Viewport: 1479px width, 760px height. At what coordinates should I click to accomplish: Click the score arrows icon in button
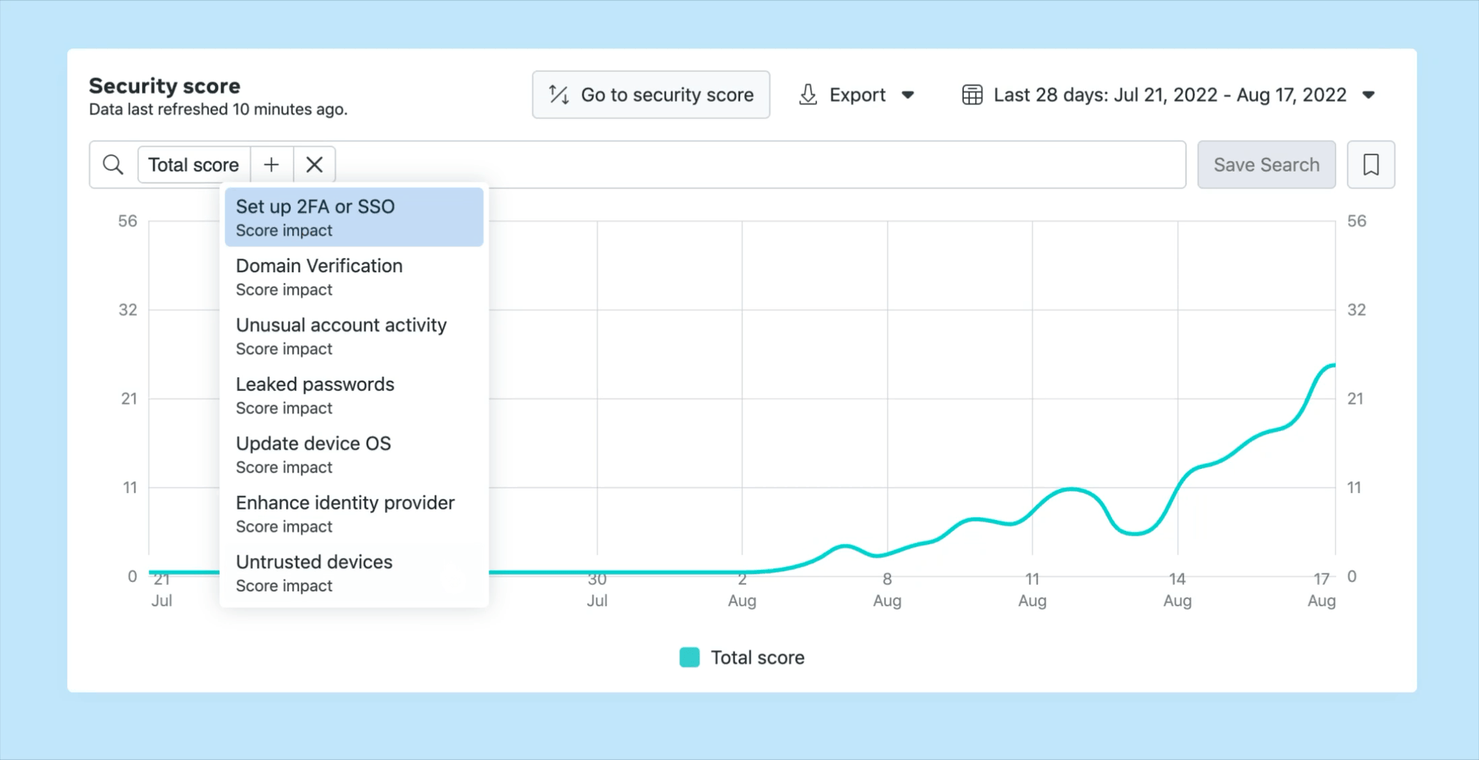[x=558, y=95]
